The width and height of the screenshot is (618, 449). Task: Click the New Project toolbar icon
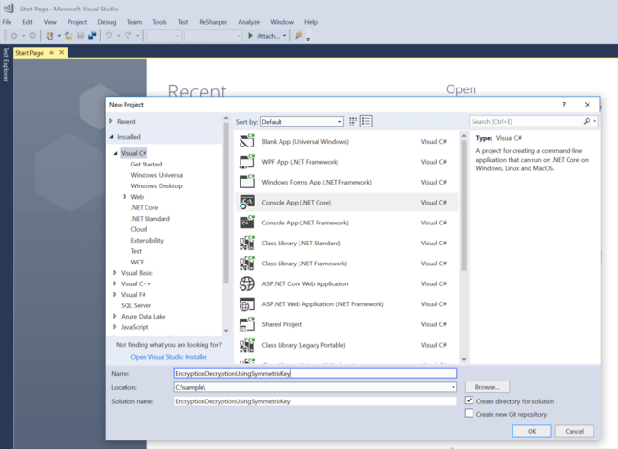(49, 36)
